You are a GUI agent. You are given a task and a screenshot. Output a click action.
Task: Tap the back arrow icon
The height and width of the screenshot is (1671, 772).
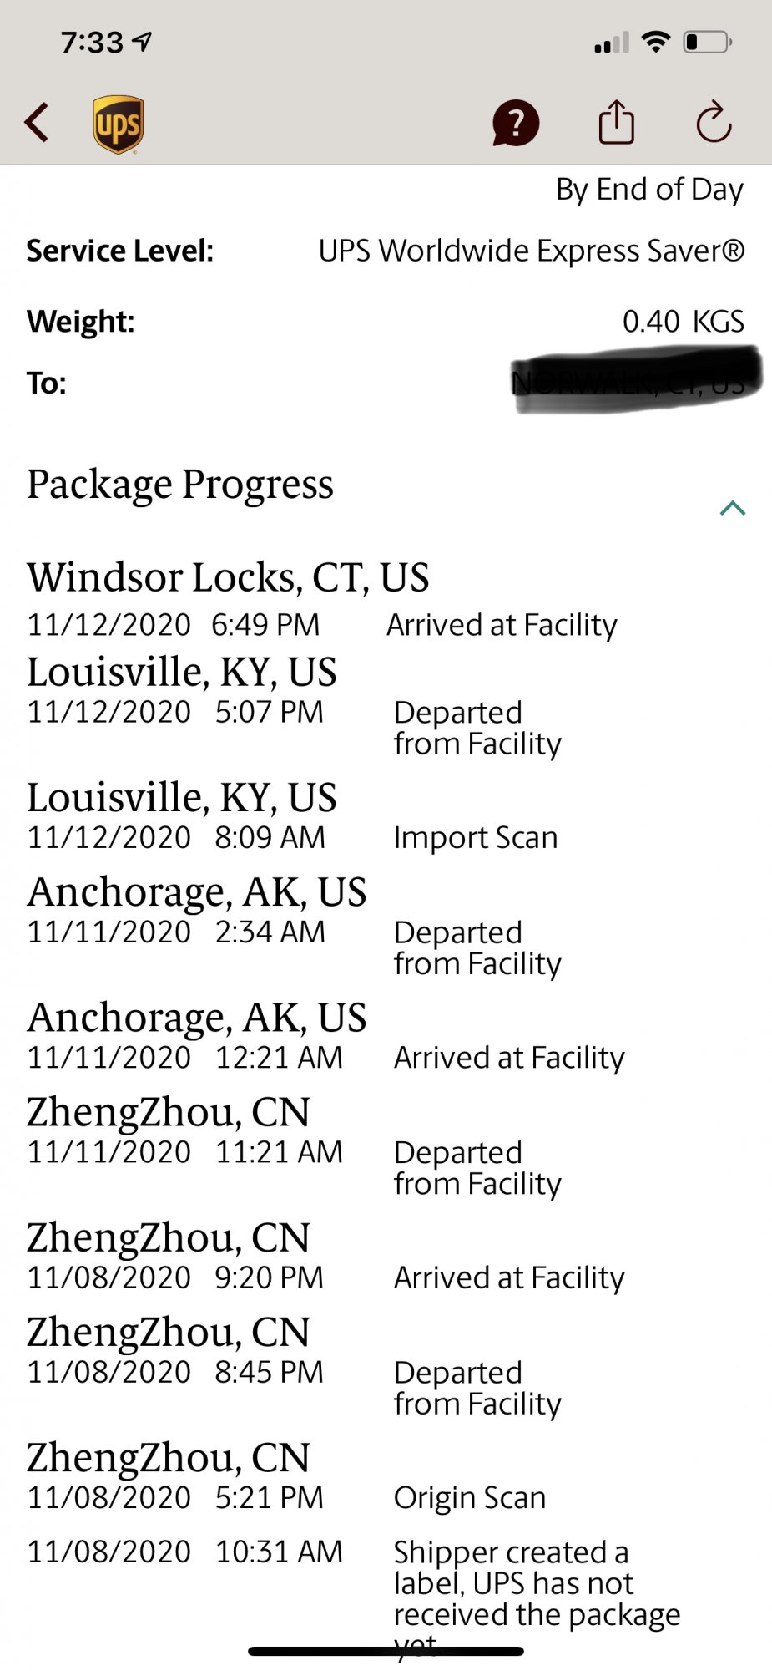[x=37, y=123]
